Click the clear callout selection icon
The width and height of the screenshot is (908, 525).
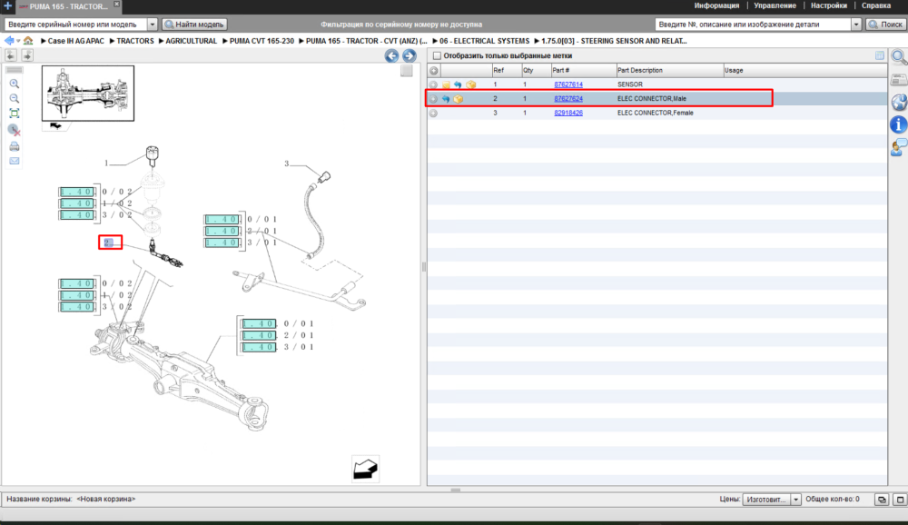tap(15, 130)
